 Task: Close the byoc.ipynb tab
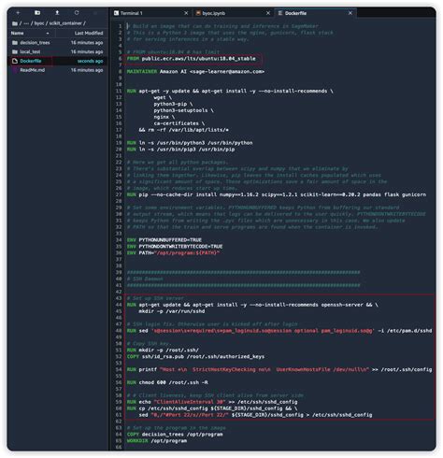[268, 13]
